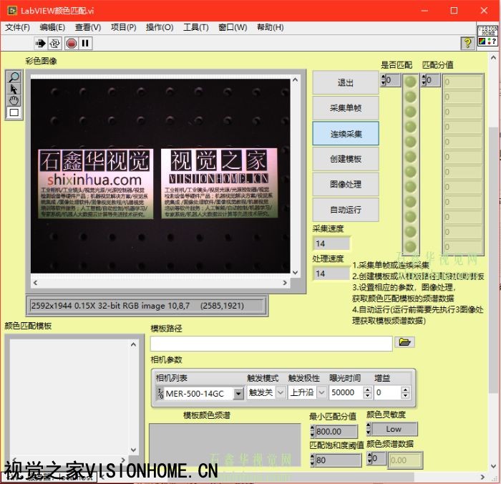The width and height of the screenshot is (501, 484).
Task: Open the 文件(F) menu
Action: [18, 27]
